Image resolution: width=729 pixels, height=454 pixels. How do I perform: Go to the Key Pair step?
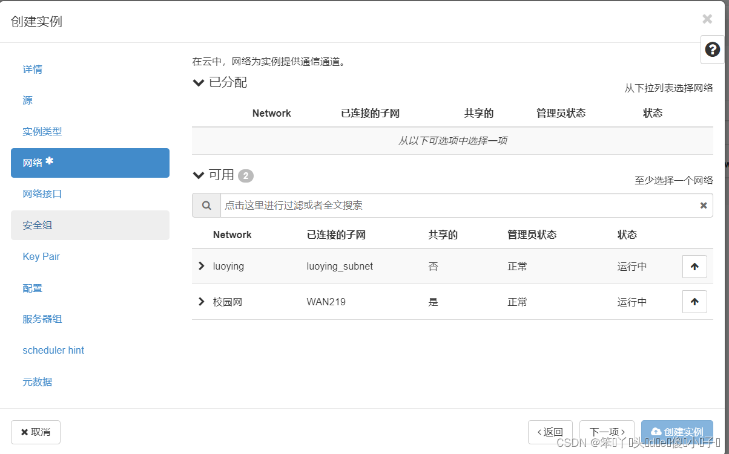tap(41, 256)
